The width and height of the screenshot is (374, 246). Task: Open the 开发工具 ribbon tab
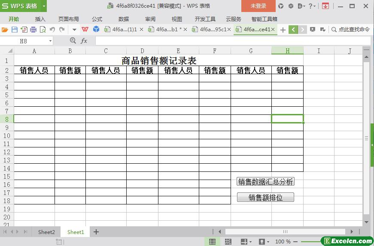(205, 19)
